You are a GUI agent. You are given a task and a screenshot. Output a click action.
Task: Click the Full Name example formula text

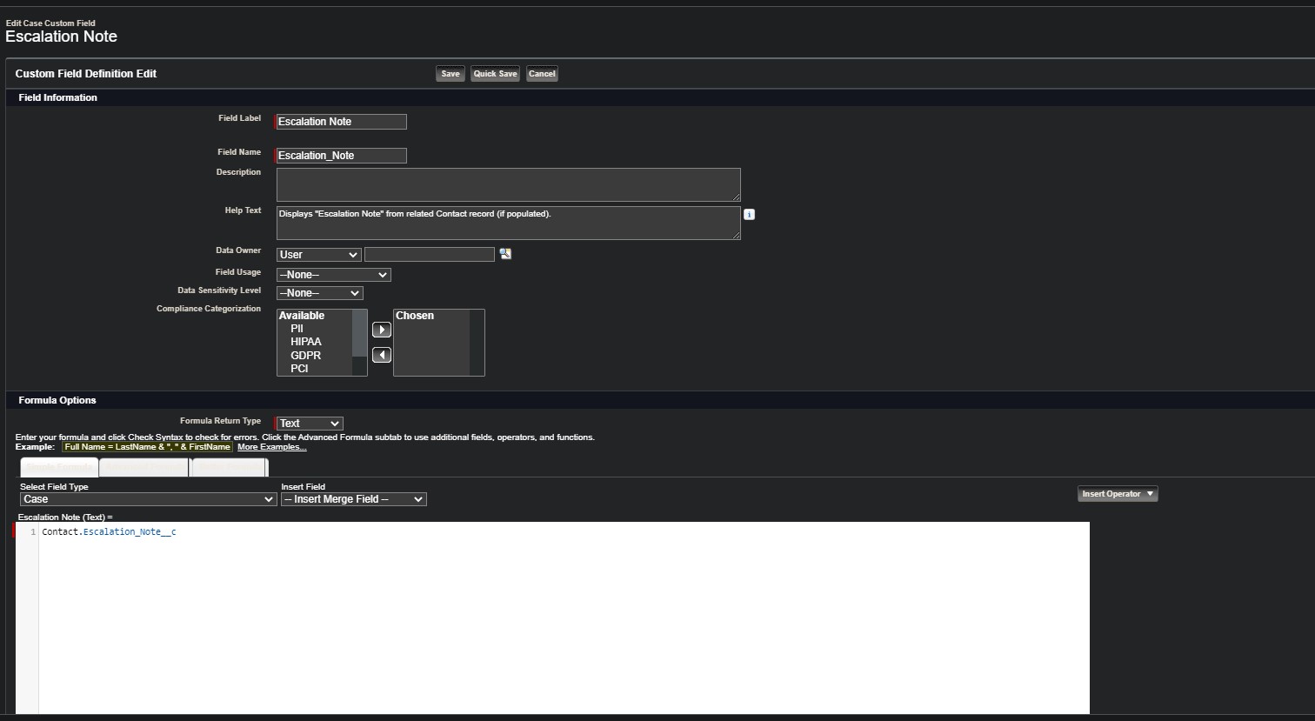(148, 447)
